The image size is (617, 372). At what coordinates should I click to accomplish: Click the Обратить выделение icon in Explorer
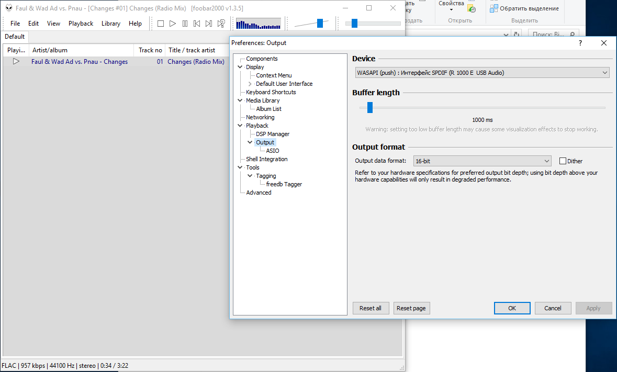(x=494, y=8)
